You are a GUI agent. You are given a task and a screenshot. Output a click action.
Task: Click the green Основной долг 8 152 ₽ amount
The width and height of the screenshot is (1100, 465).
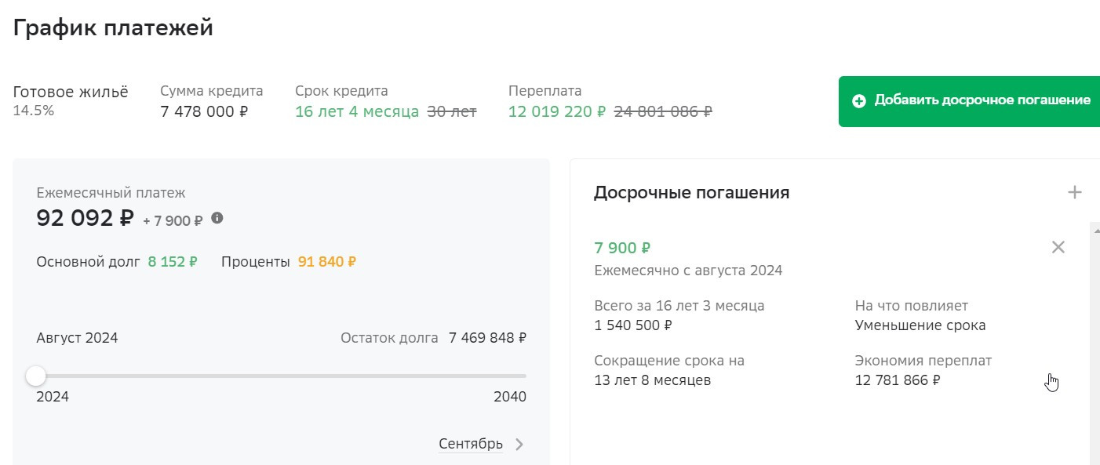tap(173, 262)
